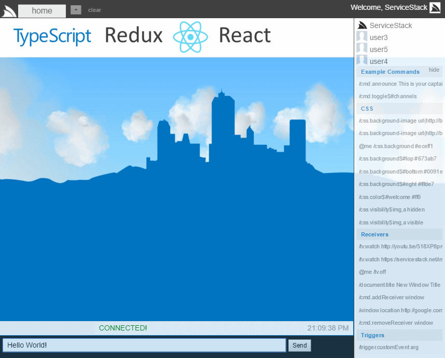
Task: Choose the /document.title New Window Title command
Action: (399, 285)
